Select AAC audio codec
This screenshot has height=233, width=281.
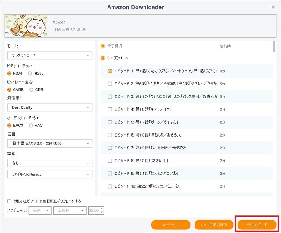(x=31, y=126)
